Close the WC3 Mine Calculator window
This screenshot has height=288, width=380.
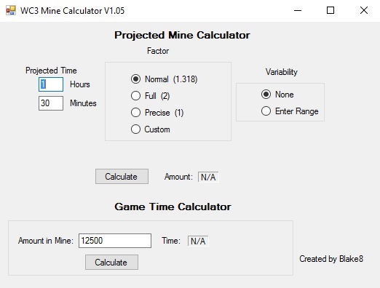[364, 10]
